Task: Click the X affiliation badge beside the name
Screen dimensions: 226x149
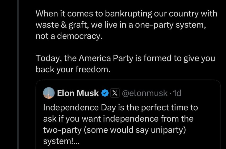Action: pyautogui.click(x=115, y=93)
